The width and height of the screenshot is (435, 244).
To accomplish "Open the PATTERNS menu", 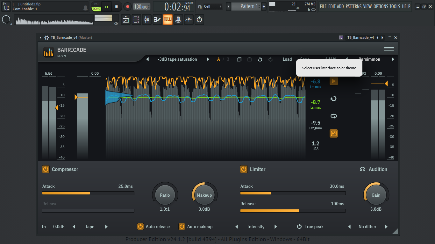I will point(354,6).
